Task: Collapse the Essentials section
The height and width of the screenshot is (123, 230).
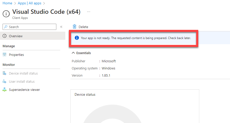Action: [x=74, y=53]
